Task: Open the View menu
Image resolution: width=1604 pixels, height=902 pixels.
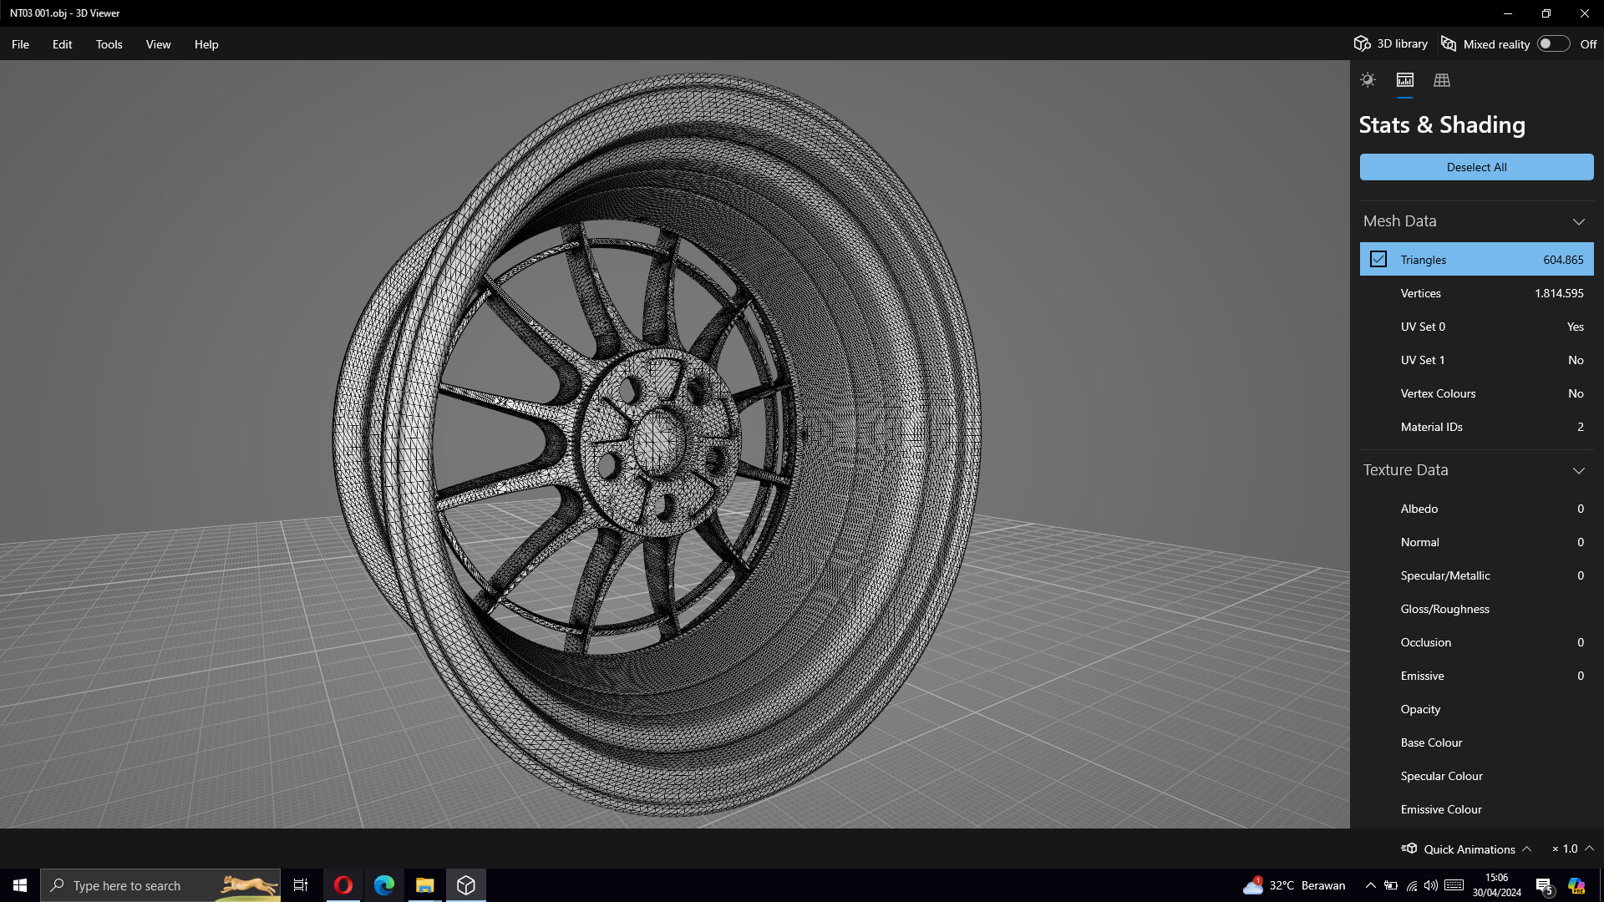Action: point(158,44)
